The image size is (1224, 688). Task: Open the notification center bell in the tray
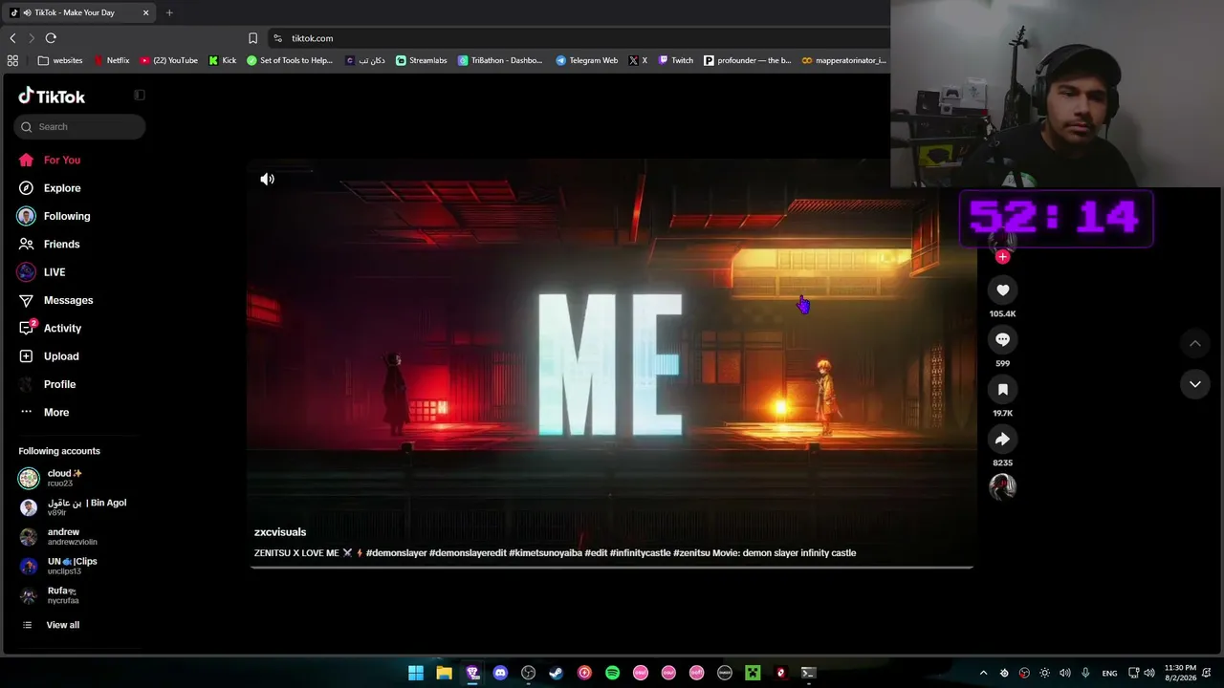pos(1209,673)
